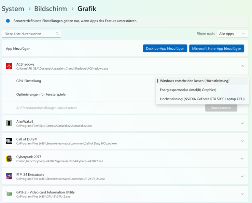The width and height of the screenshot is (252, 203).
Task: Click the Call of Duty® title text
Action: click(27, 139)
